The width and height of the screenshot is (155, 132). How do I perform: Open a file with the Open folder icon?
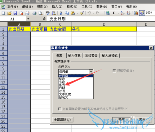tap(9, 13)
